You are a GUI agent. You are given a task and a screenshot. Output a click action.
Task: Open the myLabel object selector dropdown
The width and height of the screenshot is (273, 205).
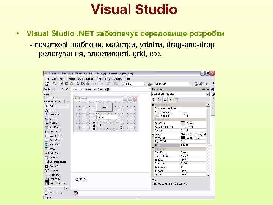coord(208,94)
